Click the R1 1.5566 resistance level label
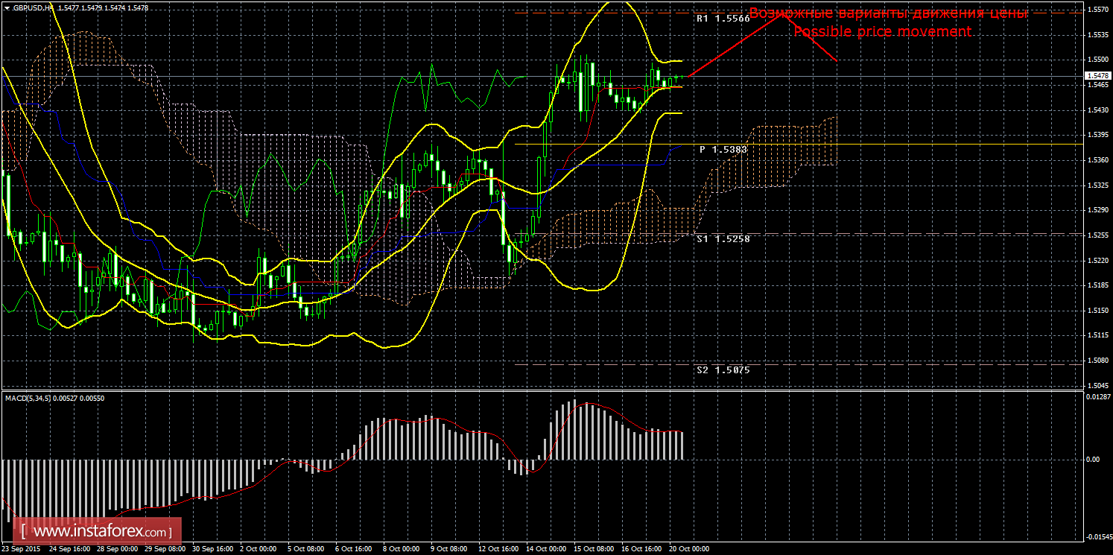1113x555 pixels. (723, 19)
